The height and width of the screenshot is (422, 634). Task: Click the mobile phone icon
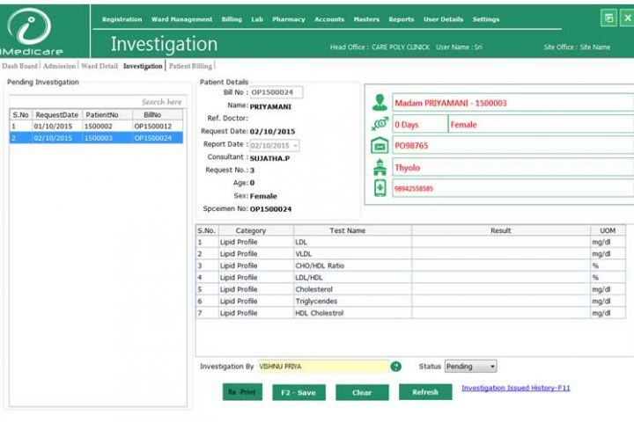[380, 188]
